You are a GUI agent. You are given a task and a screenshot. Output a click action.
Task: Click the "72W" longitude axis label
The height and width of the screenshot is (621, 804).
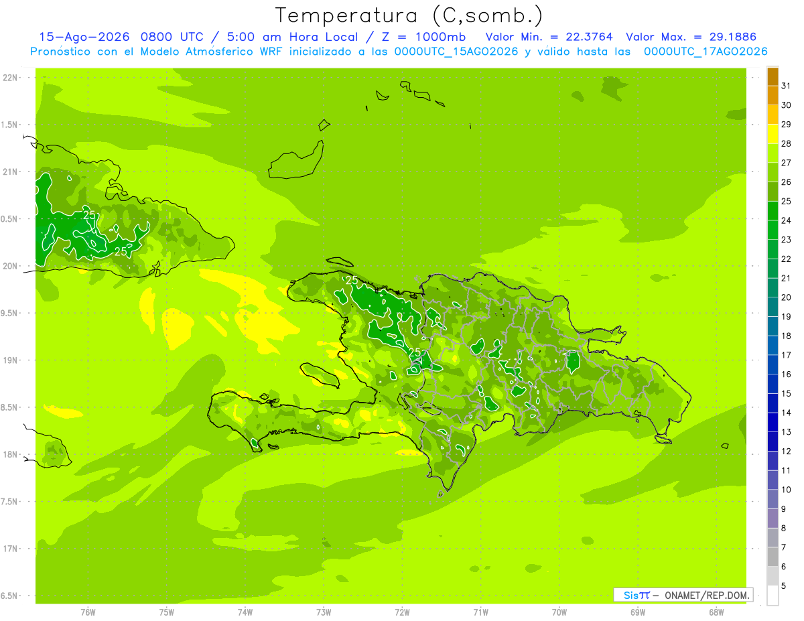click(x=402, y=612)
